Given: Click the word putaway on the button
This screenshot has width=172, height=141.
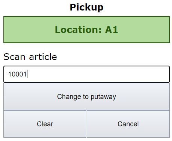Looking at the screenshot, I should click(x=103, y=97).
